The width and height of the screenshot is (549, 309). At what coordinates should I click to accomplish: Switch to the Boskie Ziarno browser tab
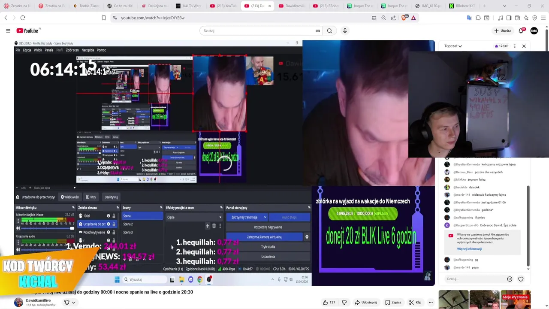click(85, 6)
